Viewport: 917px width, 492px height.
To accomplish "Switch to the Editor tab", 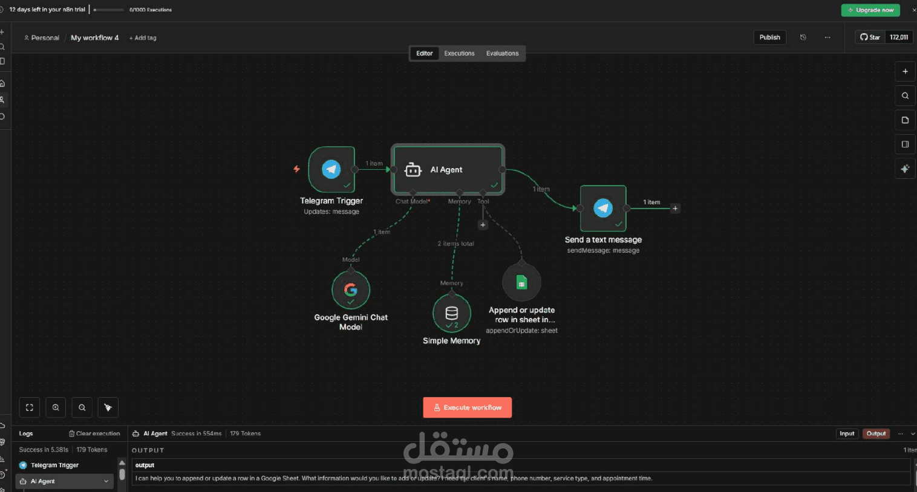I will 424,53.
